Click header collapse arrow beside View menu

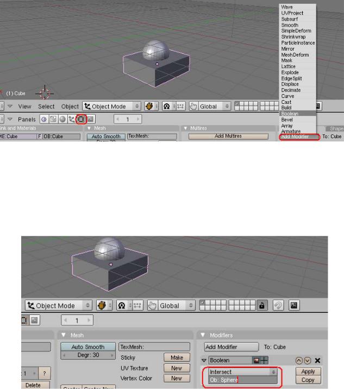(x=10, y=107)
